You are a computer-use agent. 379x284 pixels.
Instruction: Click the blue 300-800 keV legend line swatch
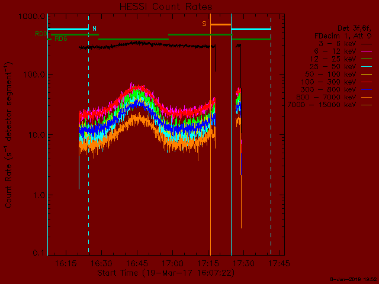[x=367, y=89]
